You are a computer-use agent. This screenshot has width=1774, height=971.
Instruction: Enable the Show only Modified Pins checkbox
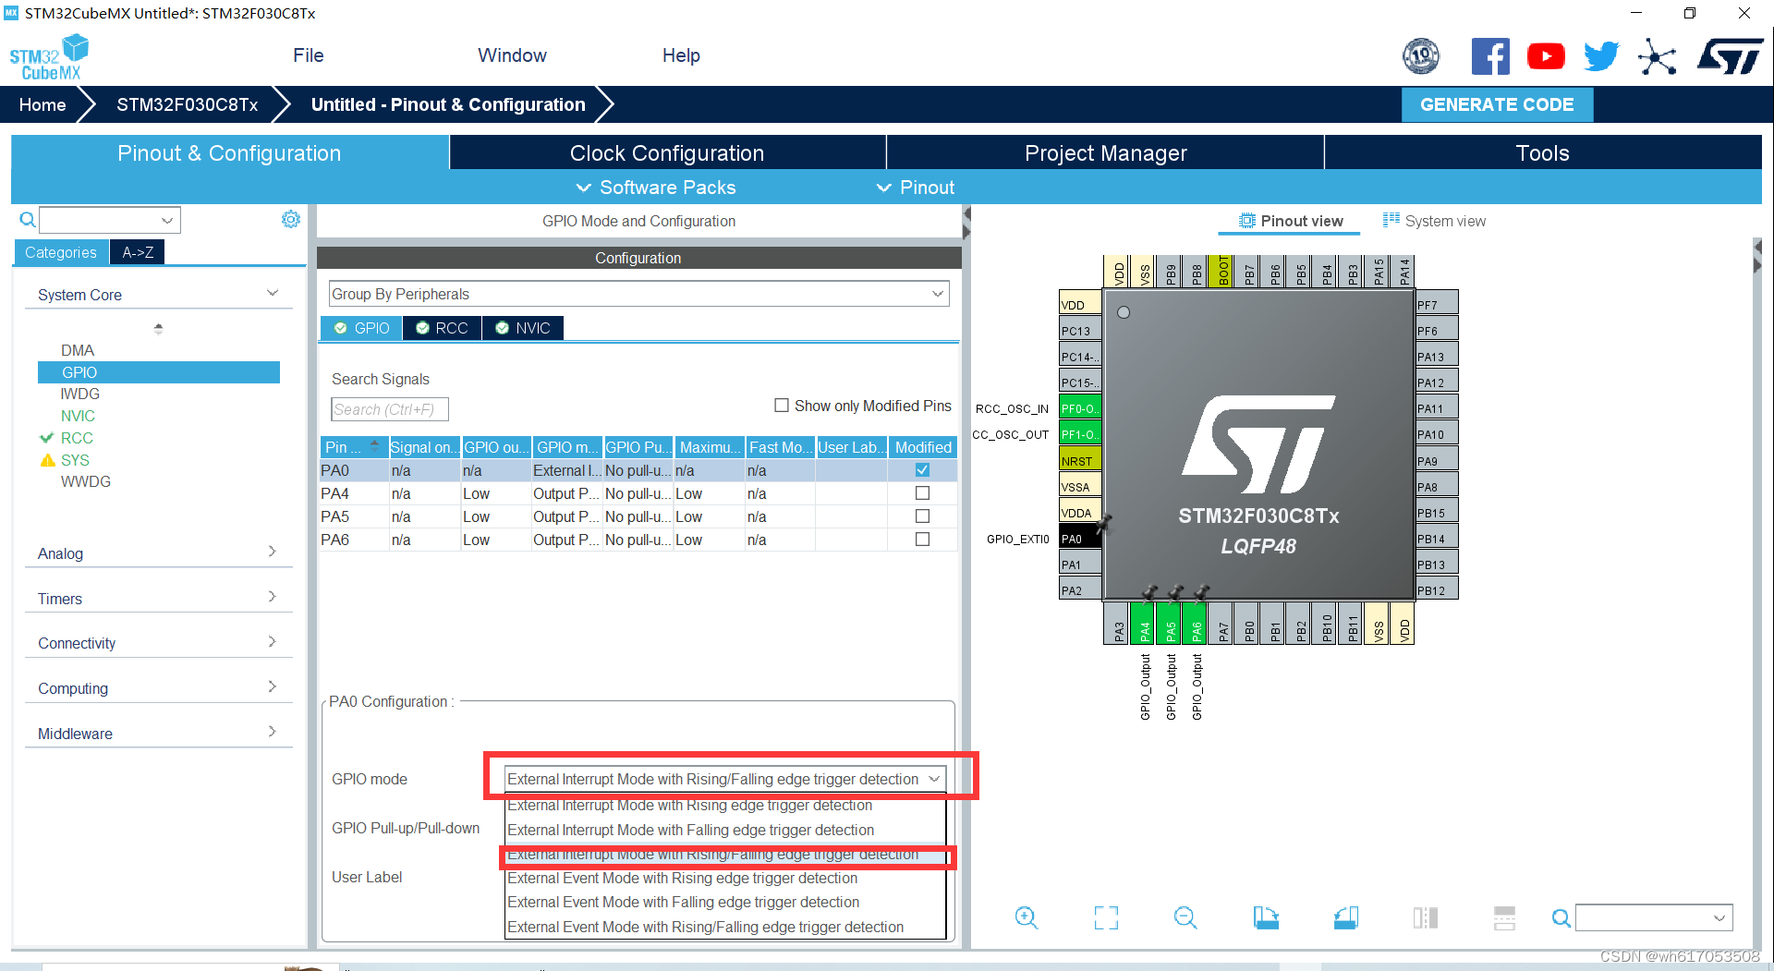782,405
